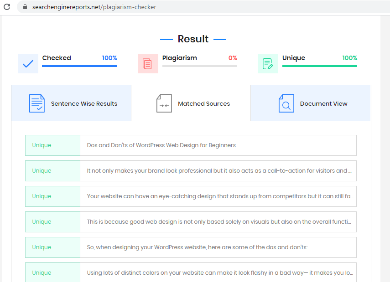Click the Unique green progress bar

click(x=320, y=66)
